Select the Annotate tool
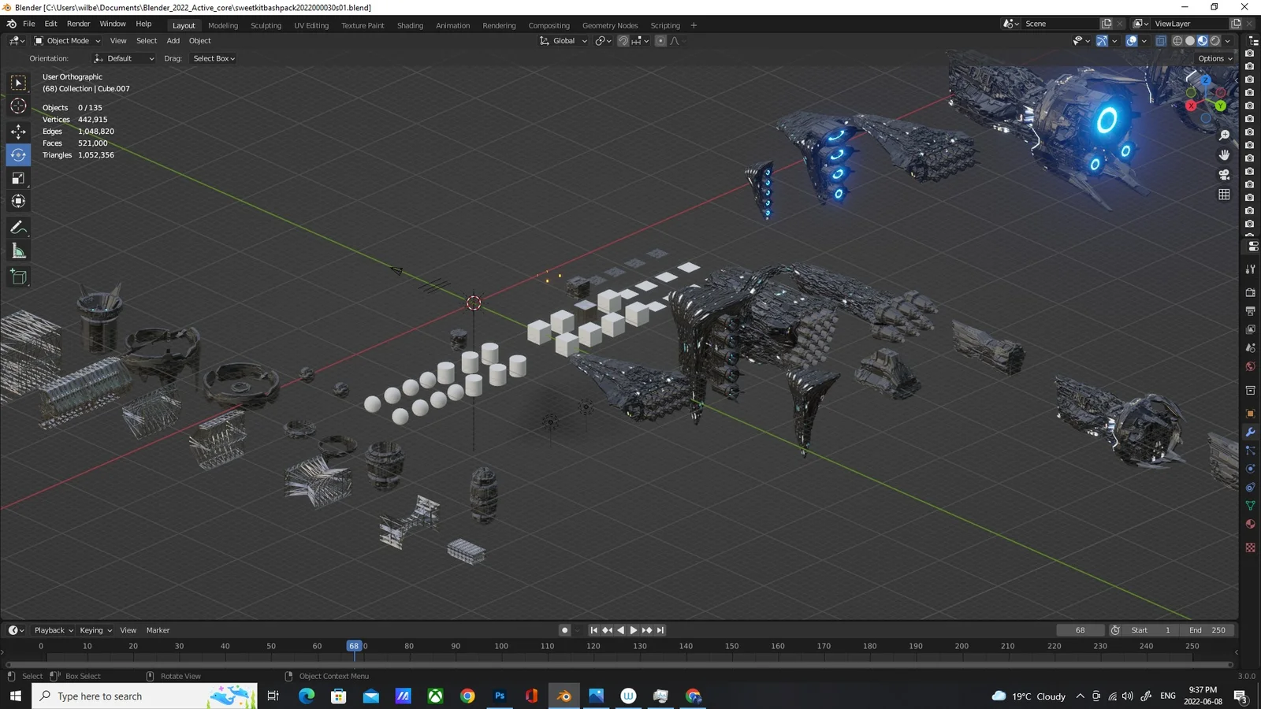1261x709 pixels. click(18, 228)
